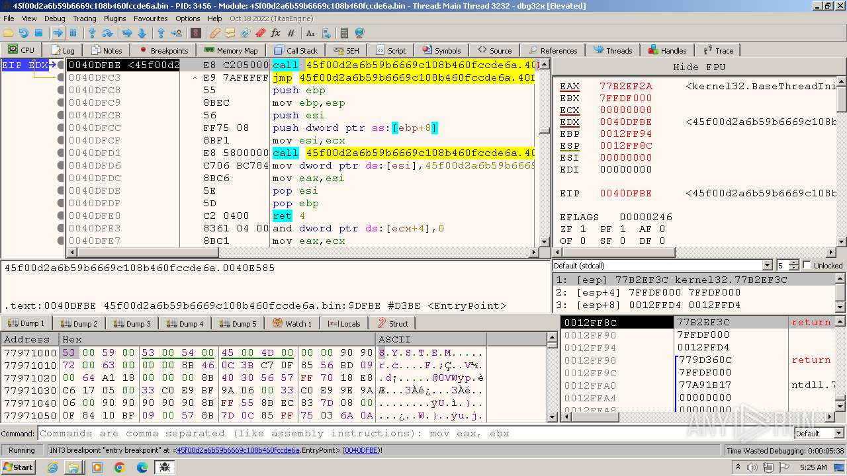
Task: Open the intermodular calls icon
Action: pos(326,32)
